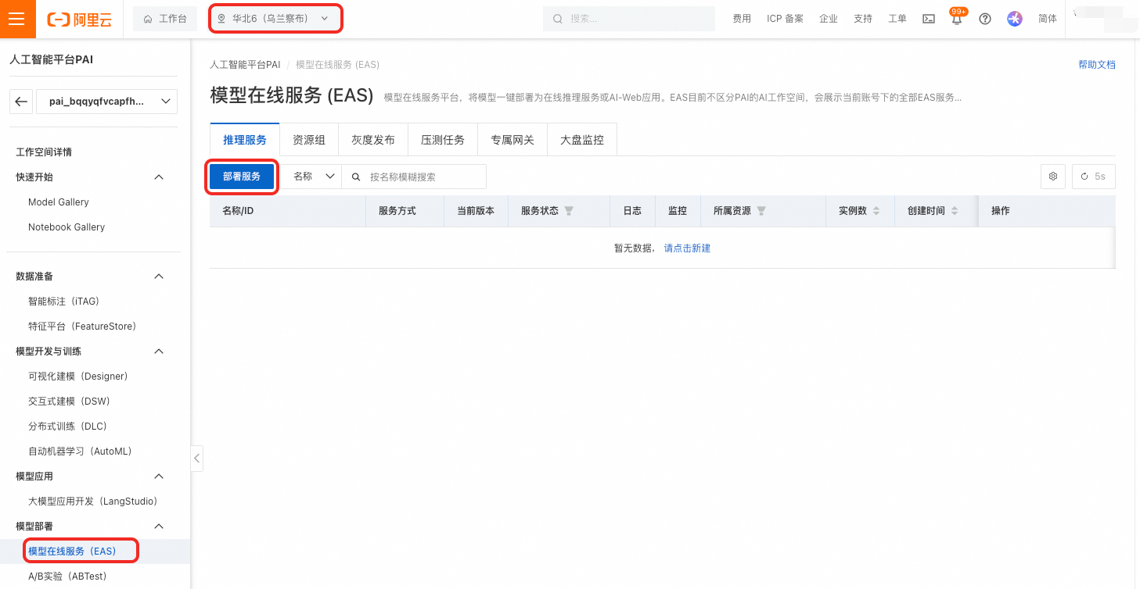Switch to the grayscale release tab
1140x589 pixels.
373,140
